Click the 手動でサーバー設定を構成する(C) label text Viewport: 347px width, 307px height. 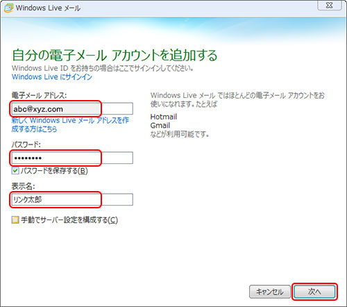tap(69, 219)
